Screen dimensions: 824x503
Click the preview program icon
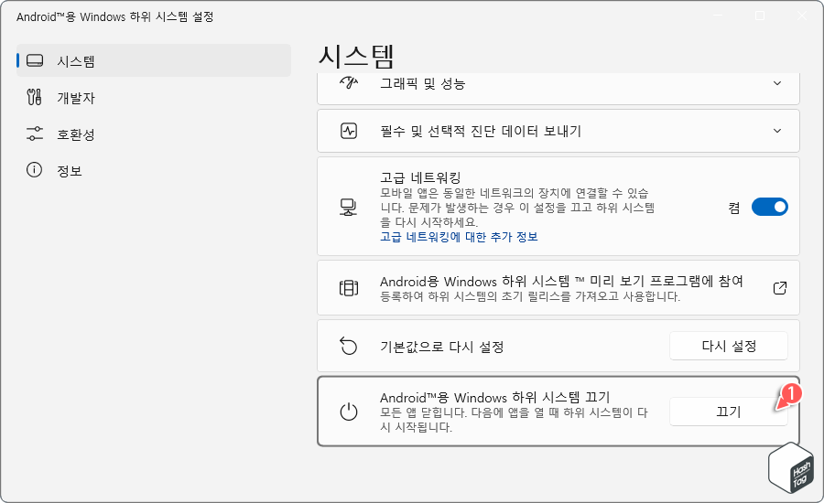[349, 288]
